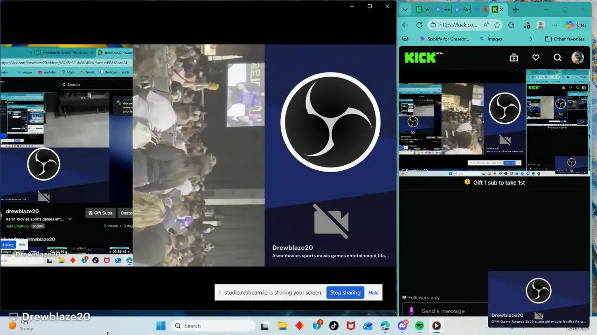Open the Kick following heart icon
Image resolution: width=597 pixels, height=335 pixels.
pos(535,58)
